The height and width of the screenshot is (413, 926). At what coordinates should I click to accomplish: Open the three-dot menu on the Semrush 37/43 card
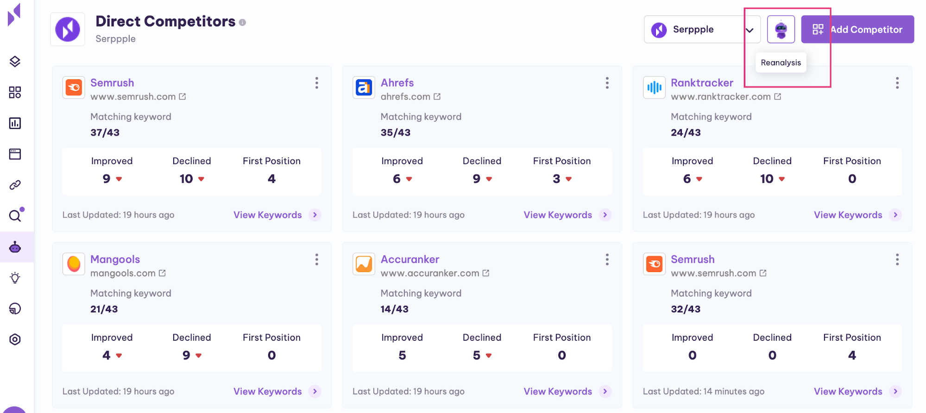(x=317, y=83)
